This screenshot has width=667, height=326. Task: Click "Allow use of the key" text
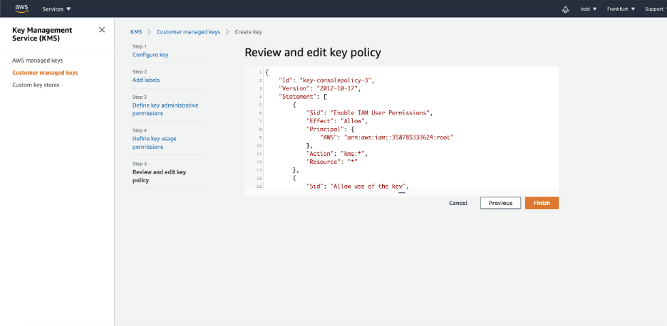click(x=369, y=186)
